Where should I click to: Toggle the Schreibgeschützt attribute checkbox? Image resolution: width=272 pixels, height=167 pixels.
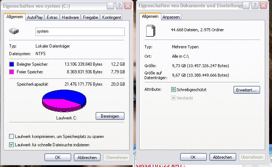173,90
